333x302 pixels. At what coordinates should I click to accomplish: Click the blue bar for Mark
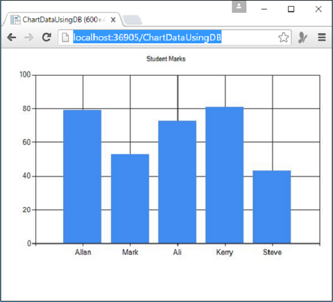pos(130,199)
